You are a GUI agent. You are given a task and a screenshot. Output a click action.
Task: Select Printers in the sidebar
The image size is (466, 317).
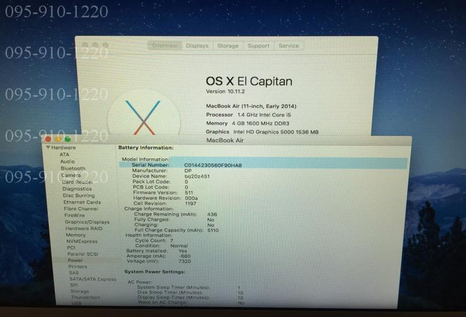pyautogui.click(x=78, y=266)
